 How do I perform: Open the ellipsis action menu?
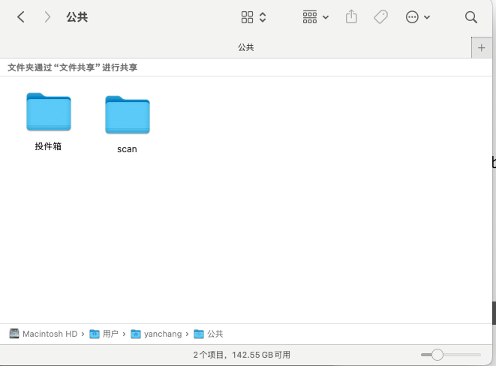point(418,16)
